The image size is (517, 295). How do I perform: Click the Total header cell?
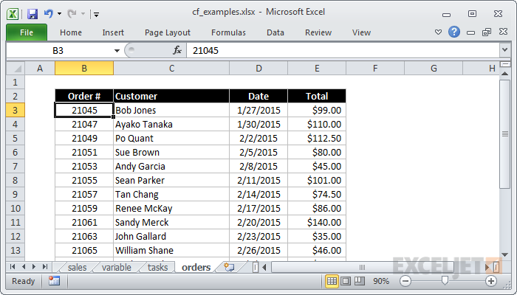point(317,96)
